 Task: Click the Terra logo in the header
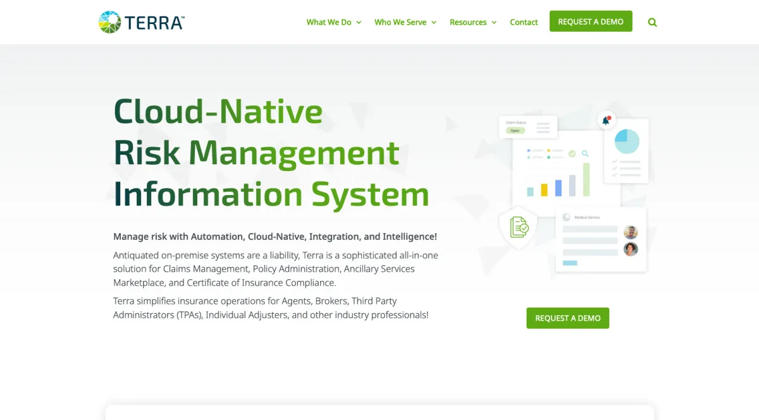click(142, 22)
